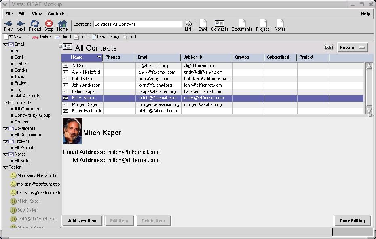Click the card icon of Pieter Hartsook row
This screenshot has width=376, height=239.
coord(65,111)
